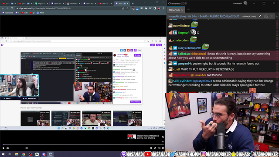Close the Imgur tab
The width and height of the screenshot is (279, 157).
click(47, 3)
